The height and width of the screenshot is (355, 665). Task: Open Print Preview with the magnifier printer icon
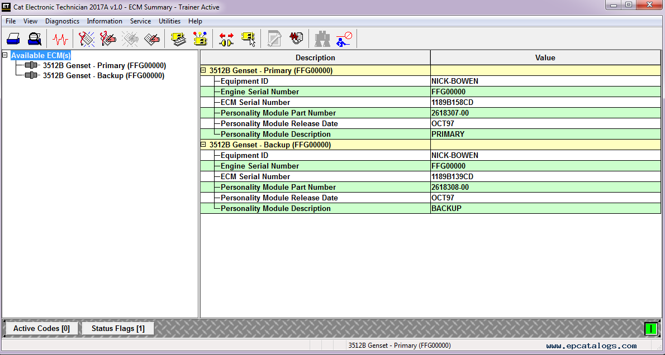(x=34, y=40)
